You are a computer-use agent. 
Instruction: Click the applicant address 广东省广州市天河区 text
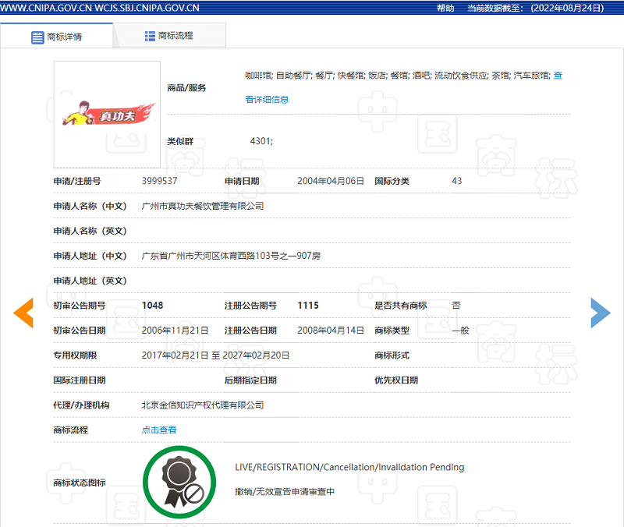(x=231, y=256)
